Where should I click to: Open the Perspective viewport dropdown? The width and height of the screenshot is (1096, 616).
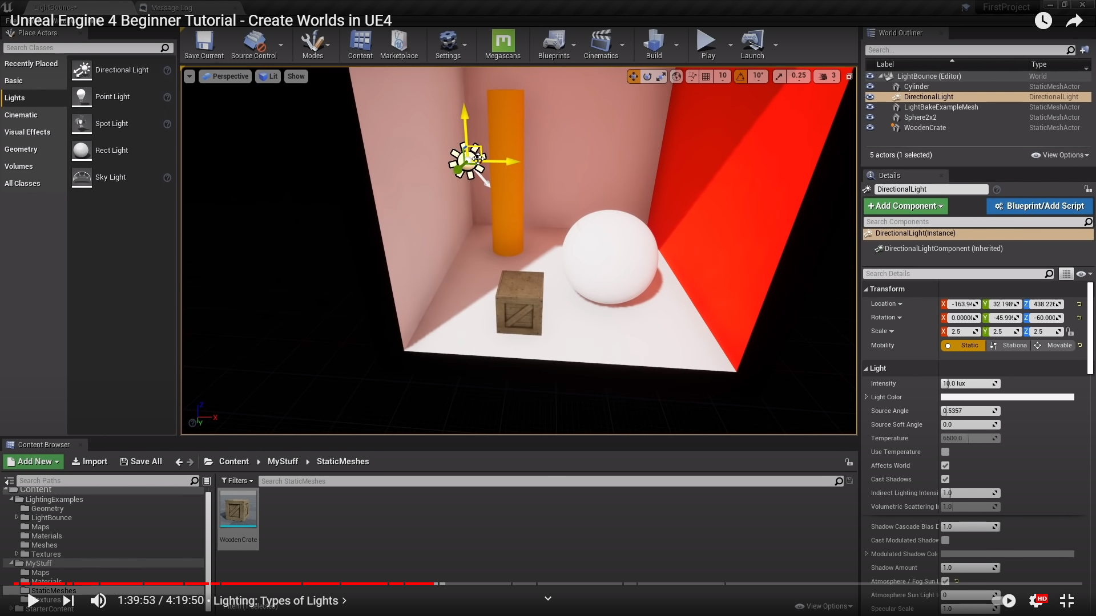tap(225, 76)
